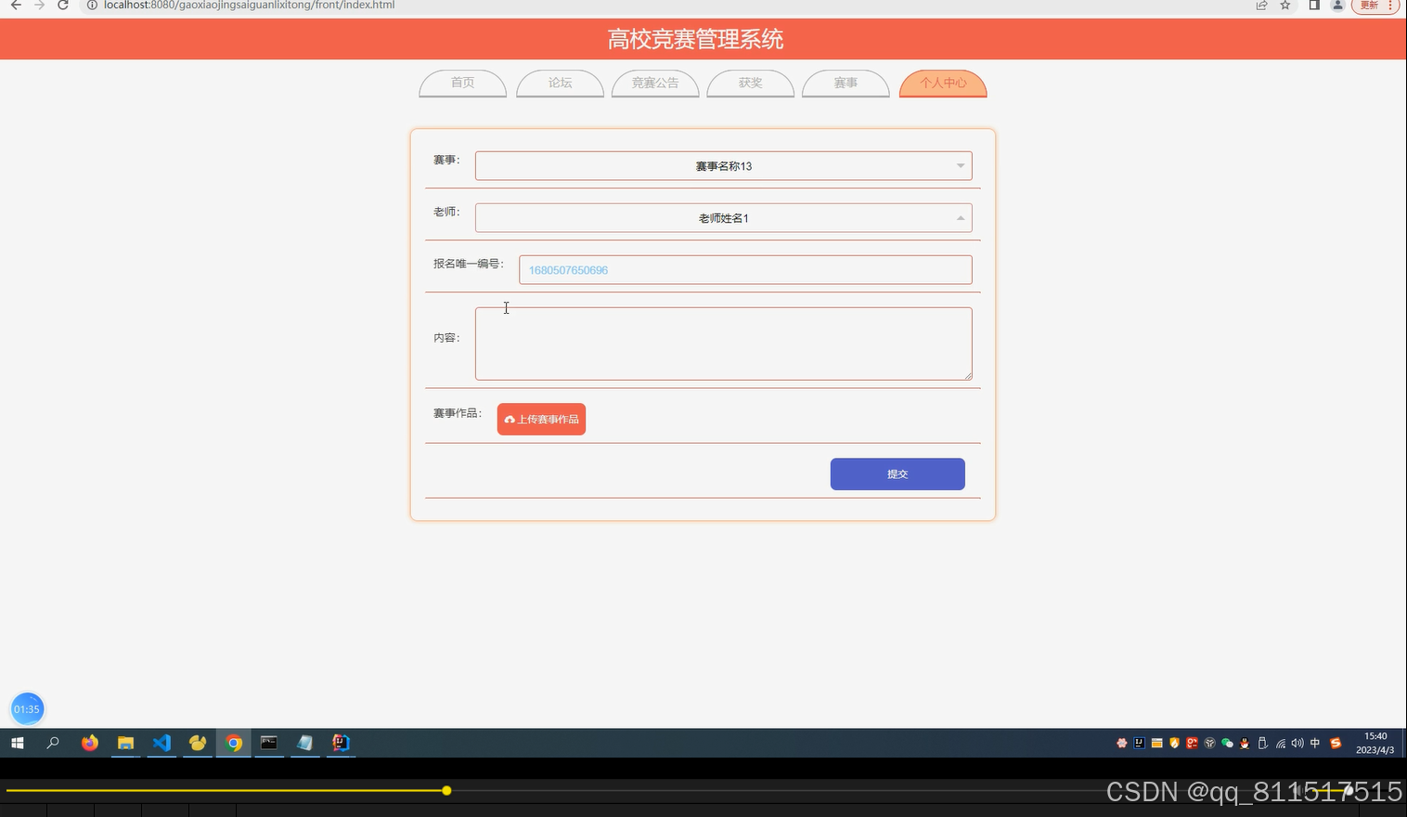Open the Sogou input icon in the tray
The height and width of the screenshot is (817, 1407).
[x=1336, y=743]
